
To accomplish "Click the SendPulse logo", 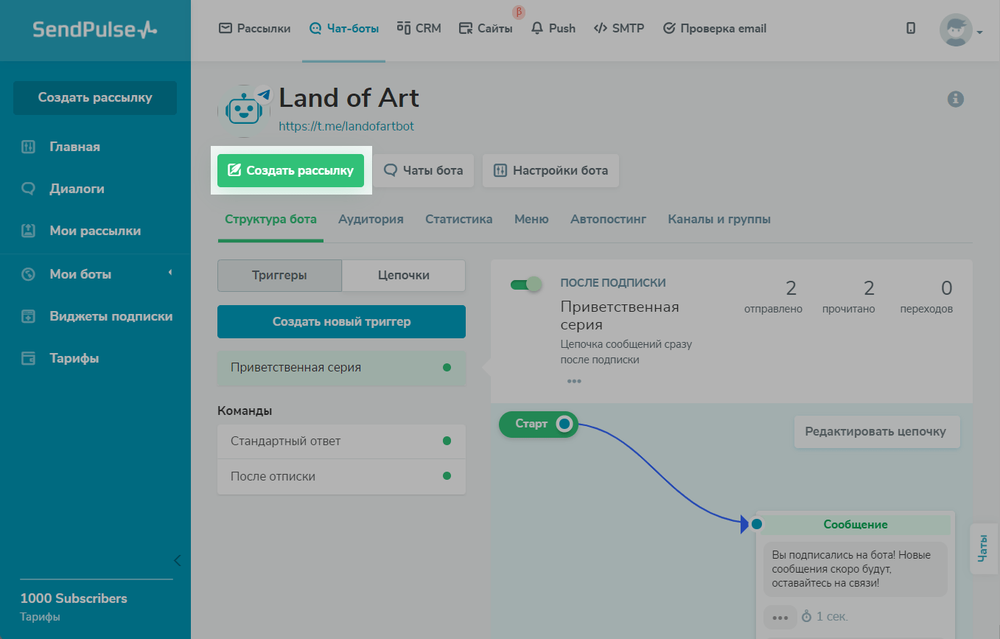I will click(x=95, y=29).
